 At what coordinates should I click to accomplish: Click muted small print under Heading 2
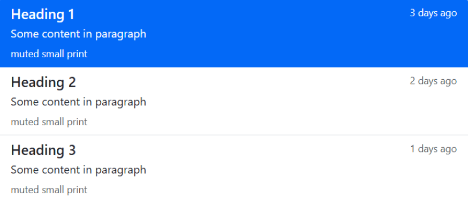click(49, 122)
